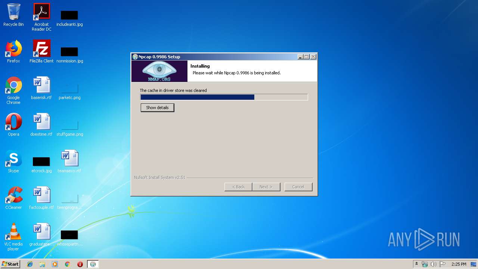
Task: Select teenprogra... desktop file
Action: pos(69,201)
